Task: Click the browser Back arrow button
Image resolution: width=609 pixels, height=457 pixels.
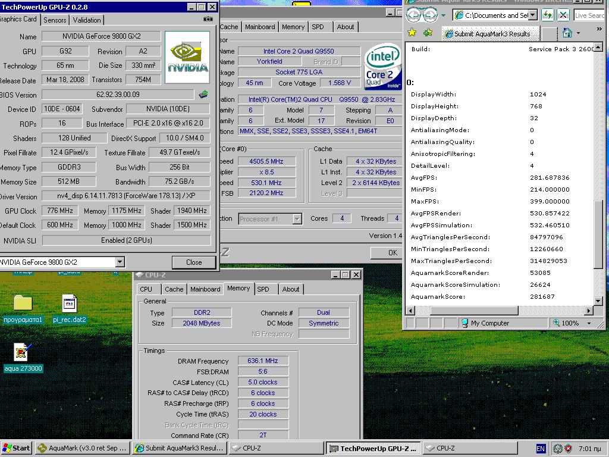Action: tap(413, 15)
